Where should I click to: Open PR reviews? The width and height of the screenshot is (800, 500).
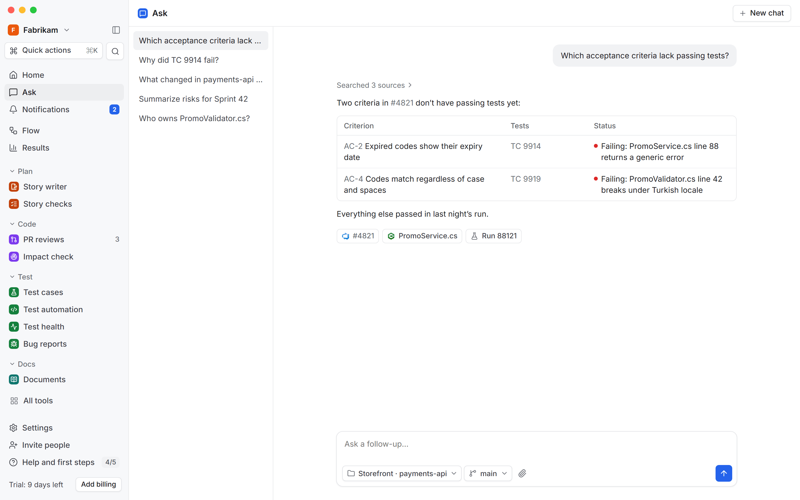[x=64, y=239]
